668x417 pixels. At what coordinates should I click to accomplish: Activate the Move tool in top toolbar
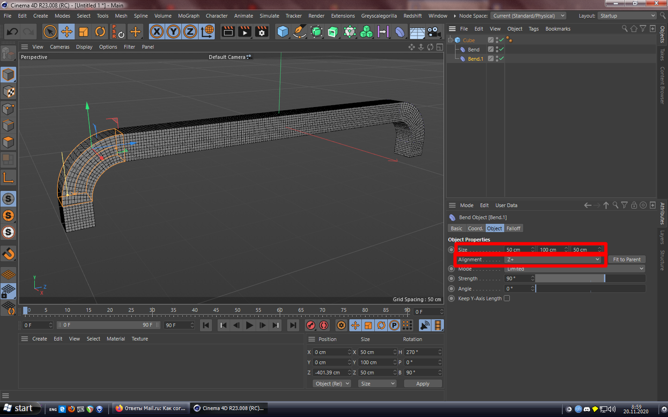coord(66,32)
